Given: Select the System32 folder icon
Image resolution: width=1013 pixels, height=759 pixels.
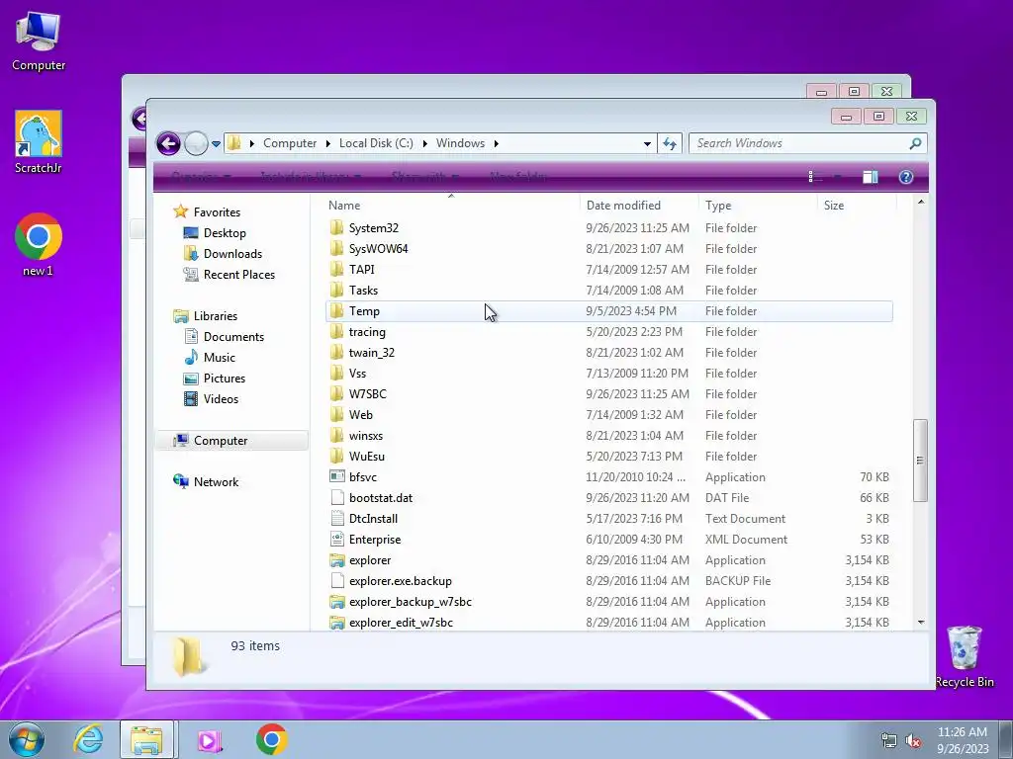Looking at the screenshot, I should (x=336, y=228).
